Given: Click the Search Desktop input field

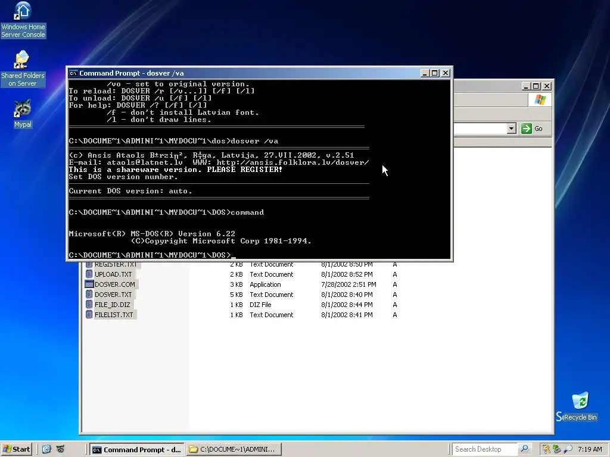Looking at the screenshot, I should [485, 449].
